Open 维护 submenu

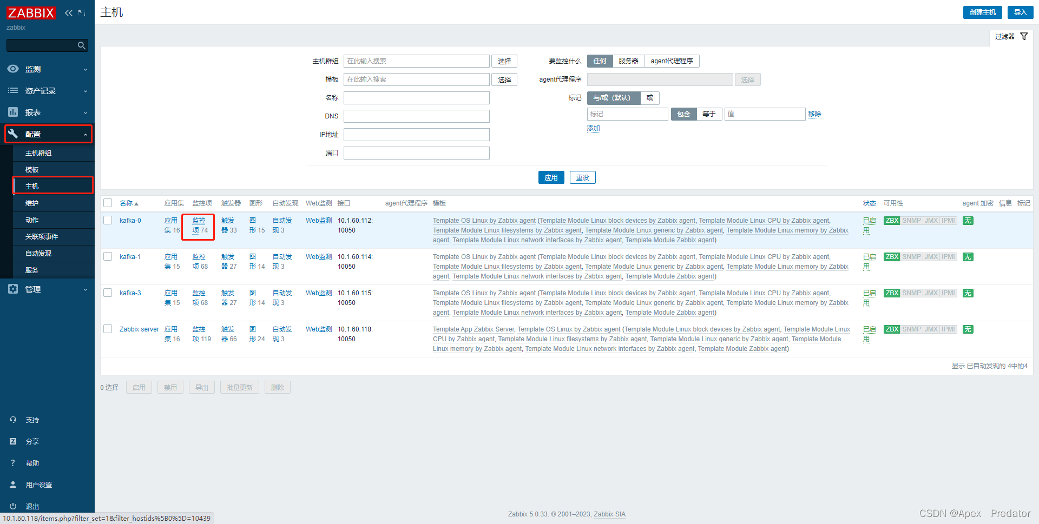point(54,203)
